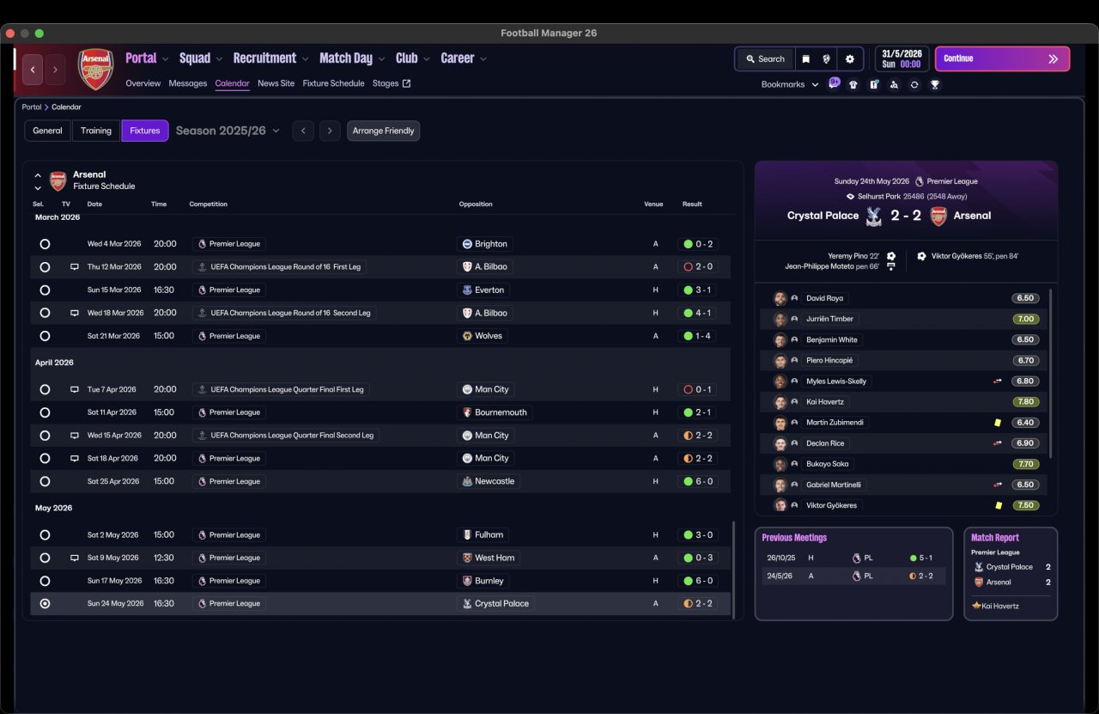The image size is (1099, 714).
Task: Expand the Squad menu chevron
Action: click(220, 59)
